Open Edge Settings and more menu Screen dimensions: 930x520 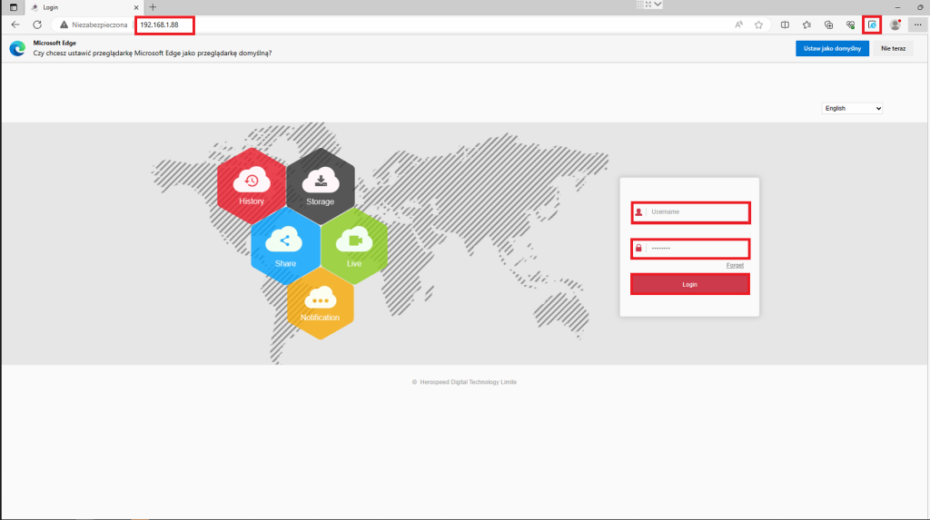[x=917, y=25]
